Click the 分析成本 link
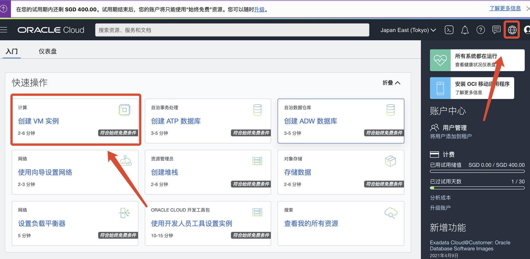 [x=440, y=198]
